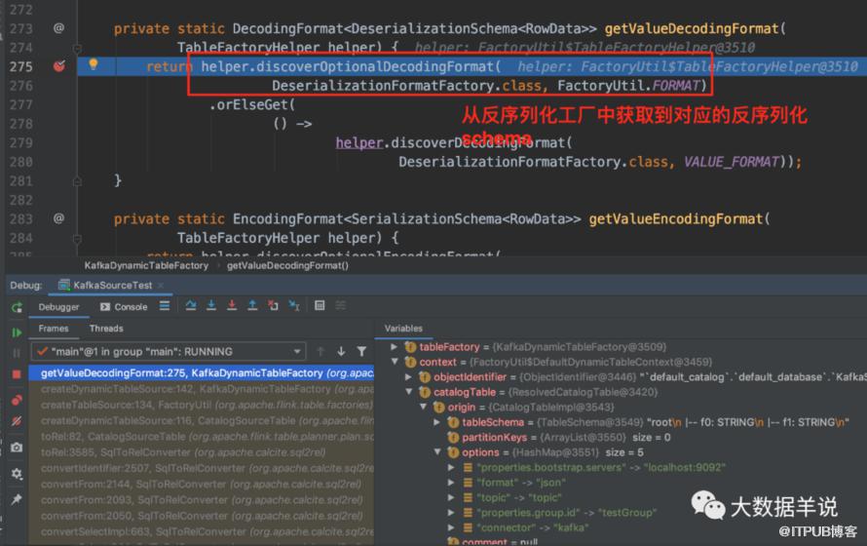Click the Pin Tab icon

coord(17,499)
